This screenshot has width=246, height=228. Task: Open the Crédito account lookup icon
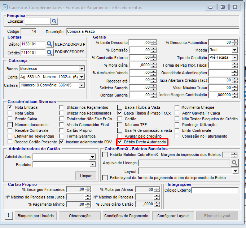pyautogui.click(x=50, y=53)
